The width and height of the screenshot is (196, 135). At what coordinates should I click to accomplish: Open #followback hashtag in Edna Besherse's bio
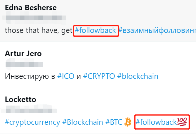click(x=95, y=30)
